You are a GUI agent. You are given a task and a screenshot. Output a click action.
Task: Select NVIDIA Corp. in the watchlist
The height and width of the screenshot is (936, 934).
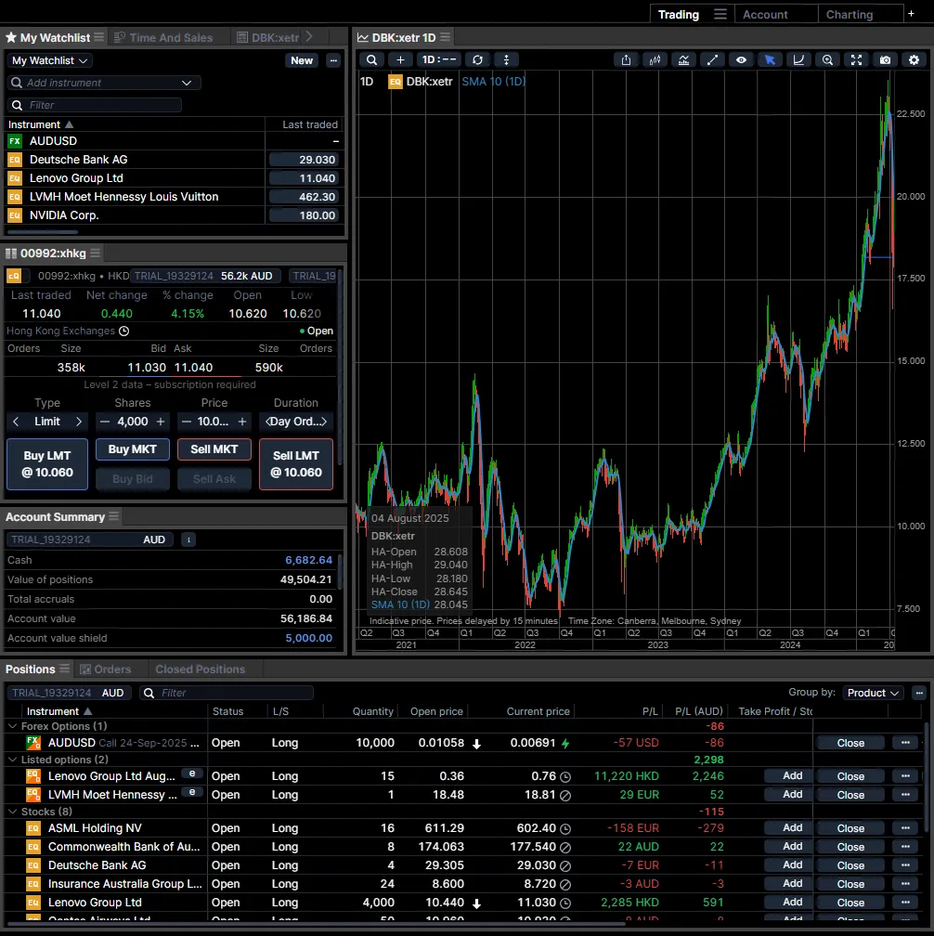tap(173, 215)
